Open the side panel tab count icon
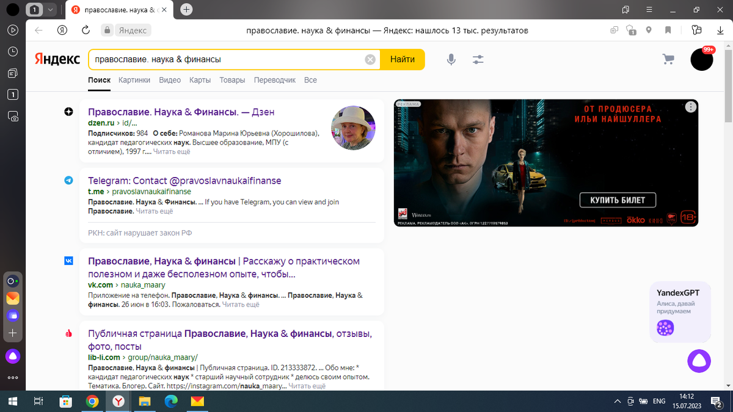This screenshot has width=733, height=412. pyautogui.click(x=13, y=95)
